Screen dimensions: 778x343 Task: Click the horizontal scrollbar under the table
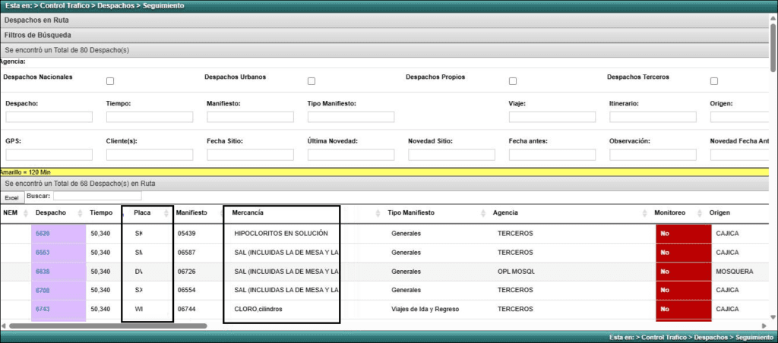(x=106, y=326)
